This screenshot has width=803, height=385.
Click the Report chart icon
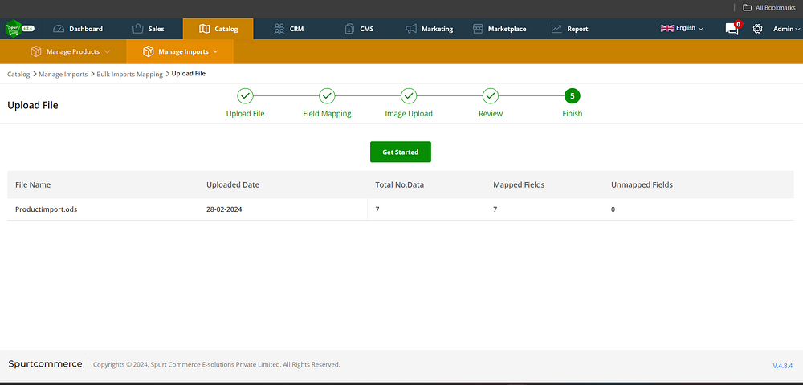point(556,29)
